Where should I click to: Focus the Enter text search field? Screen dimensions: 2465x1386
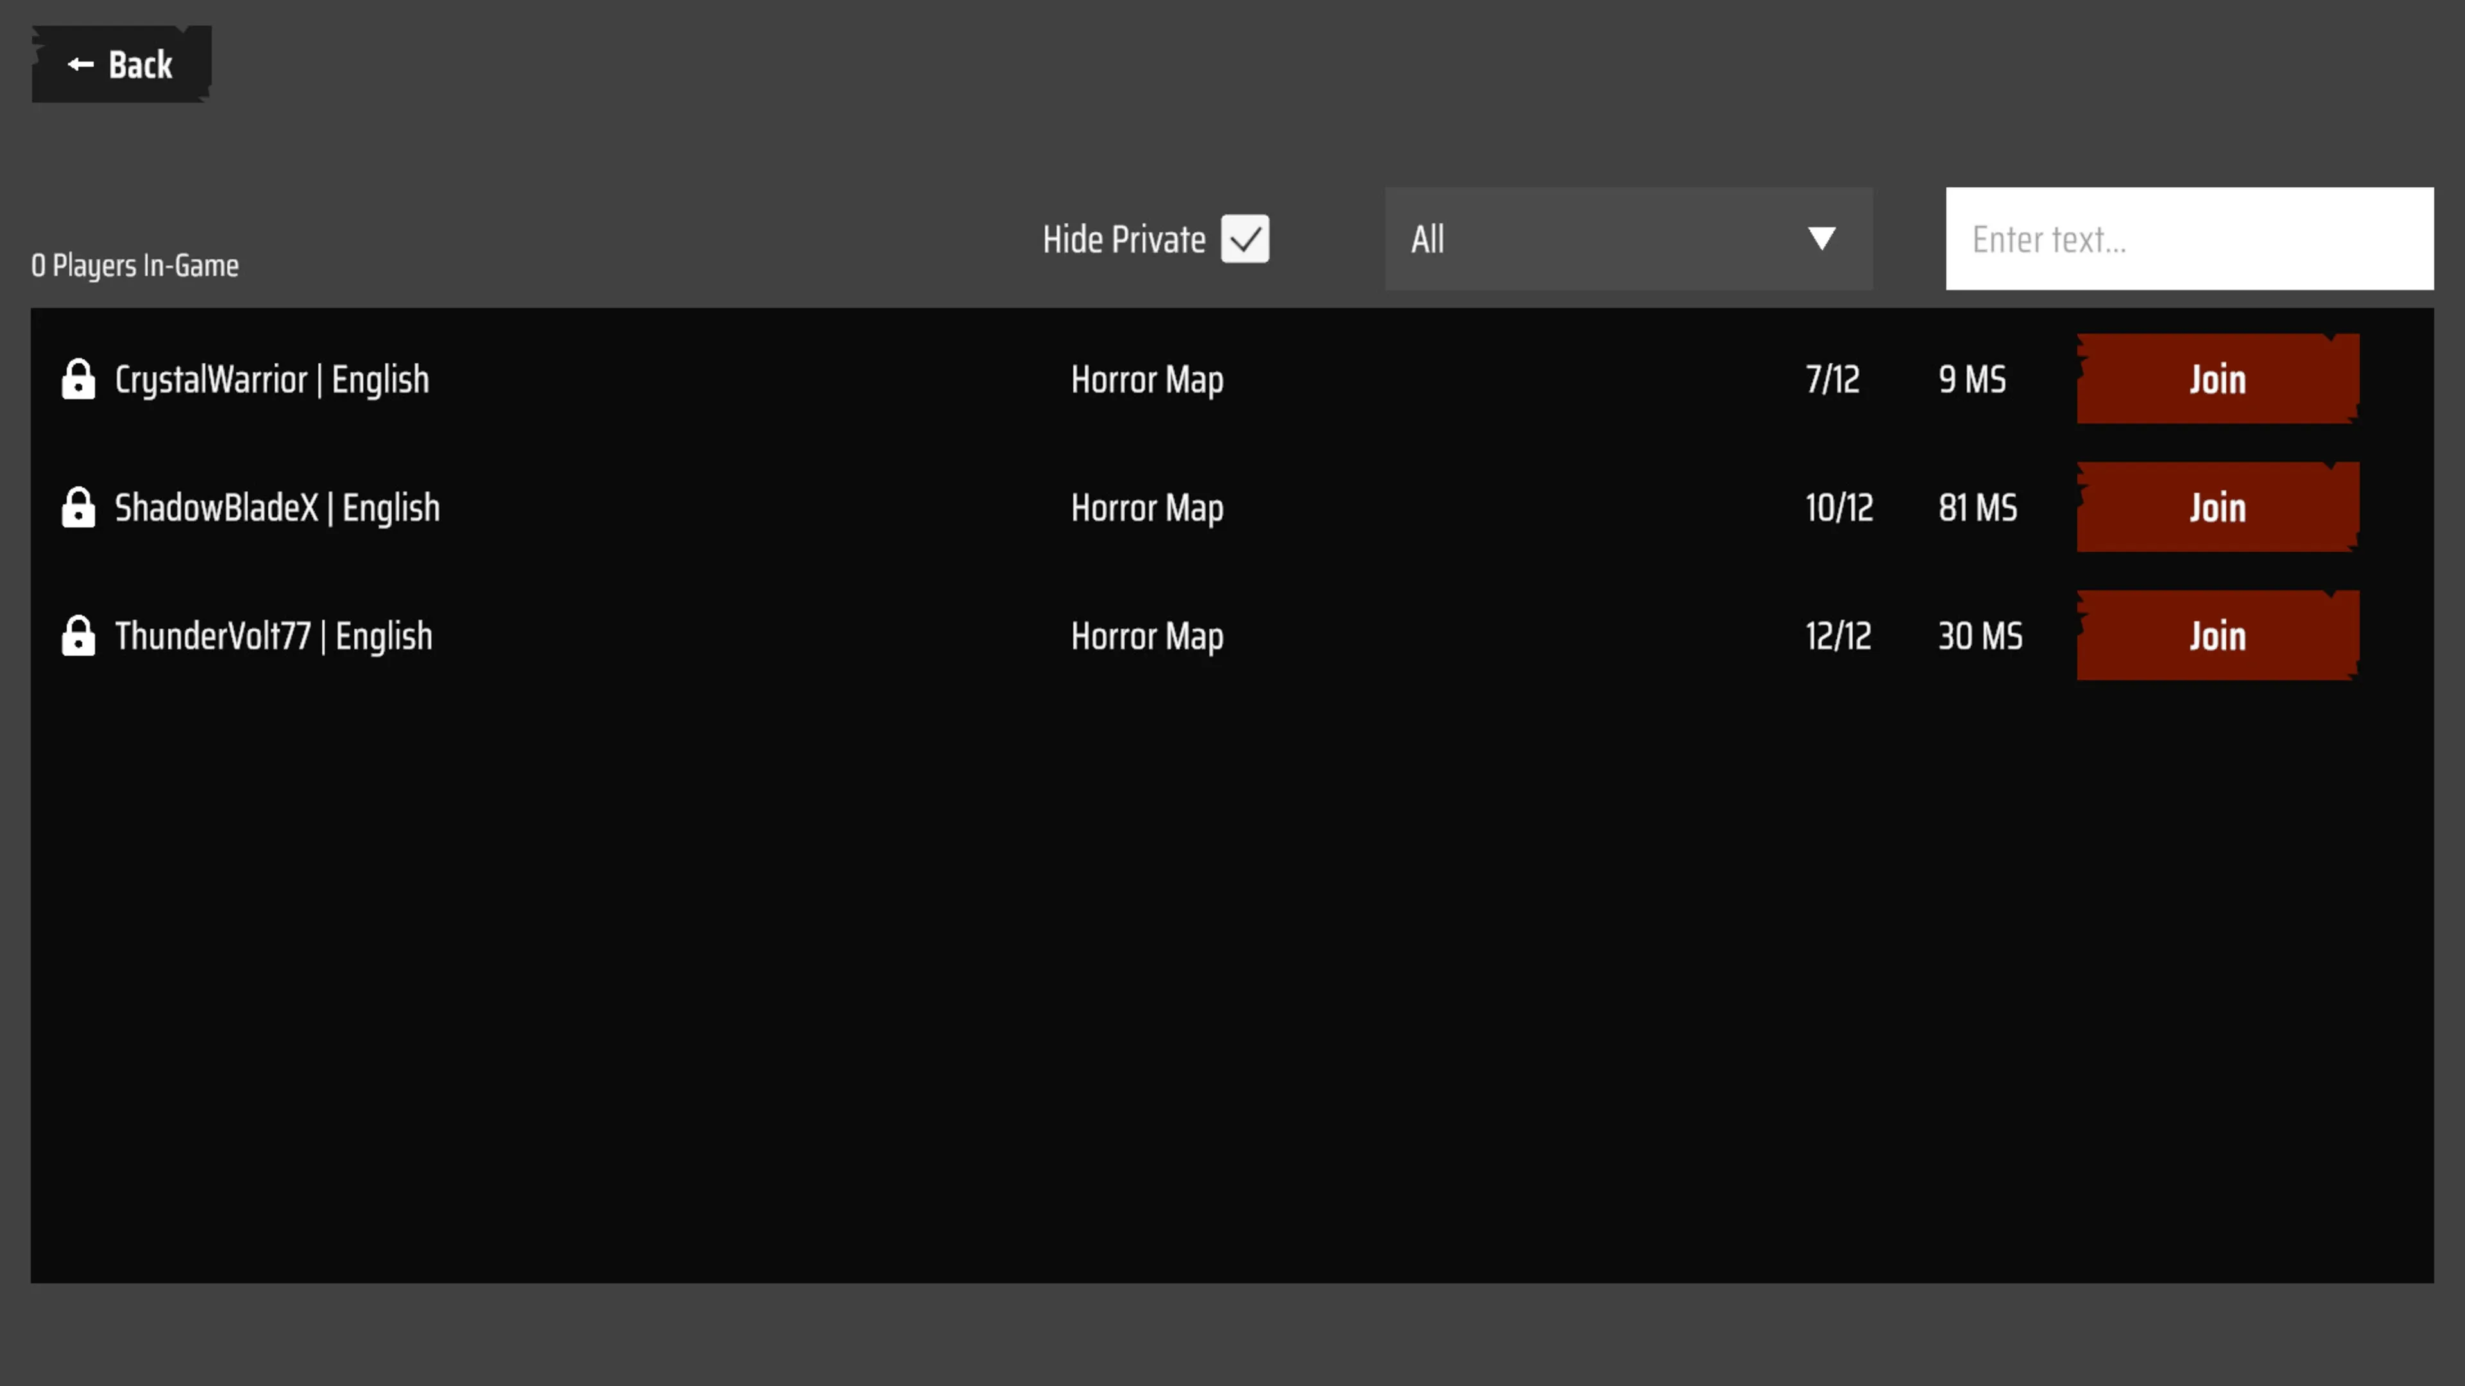2188,239
